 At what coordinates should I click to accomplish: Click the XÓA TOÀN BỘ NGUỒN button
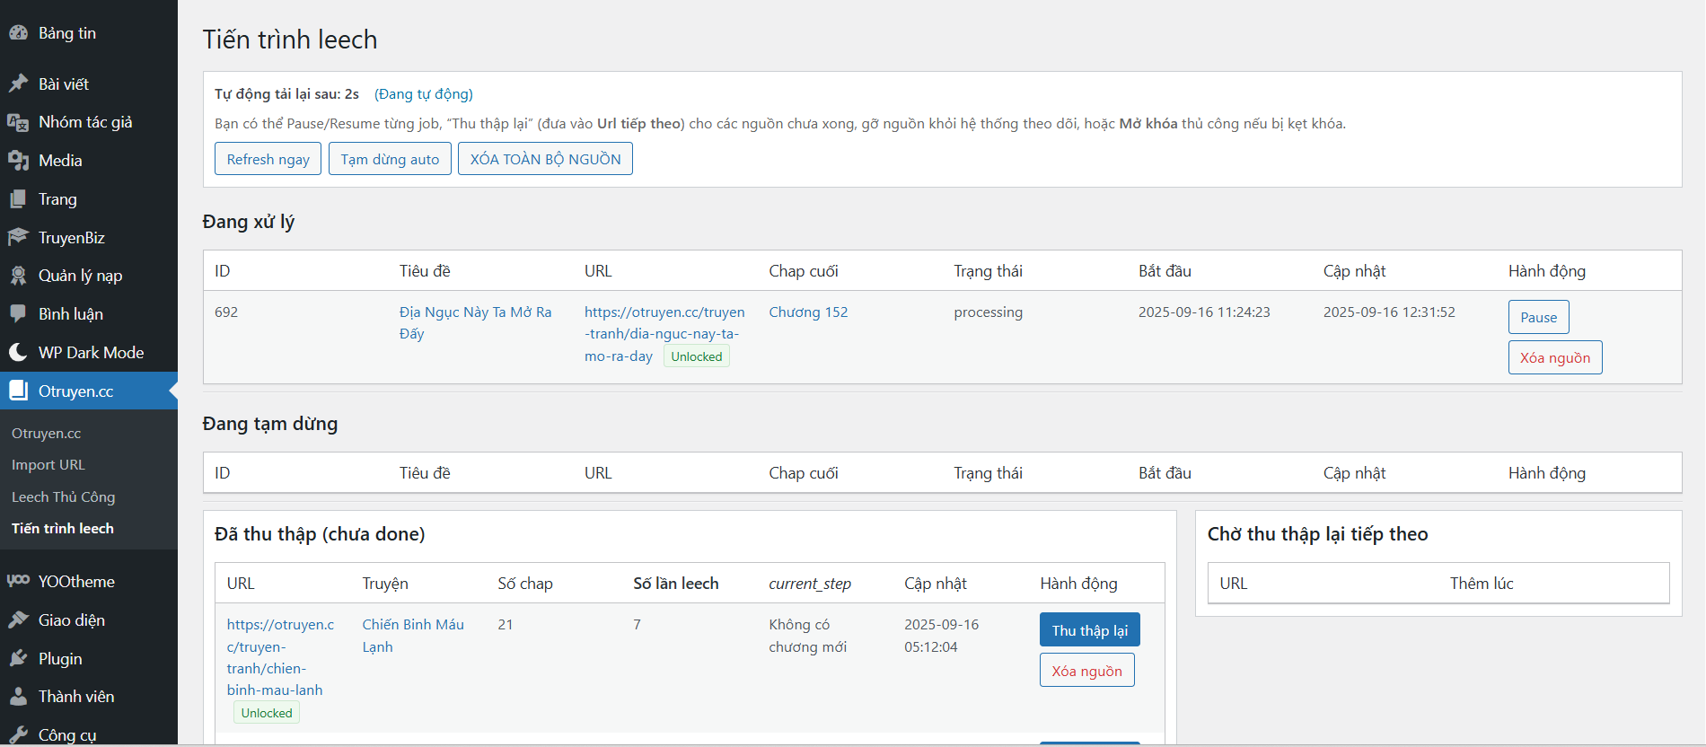[x=545, y=159]
